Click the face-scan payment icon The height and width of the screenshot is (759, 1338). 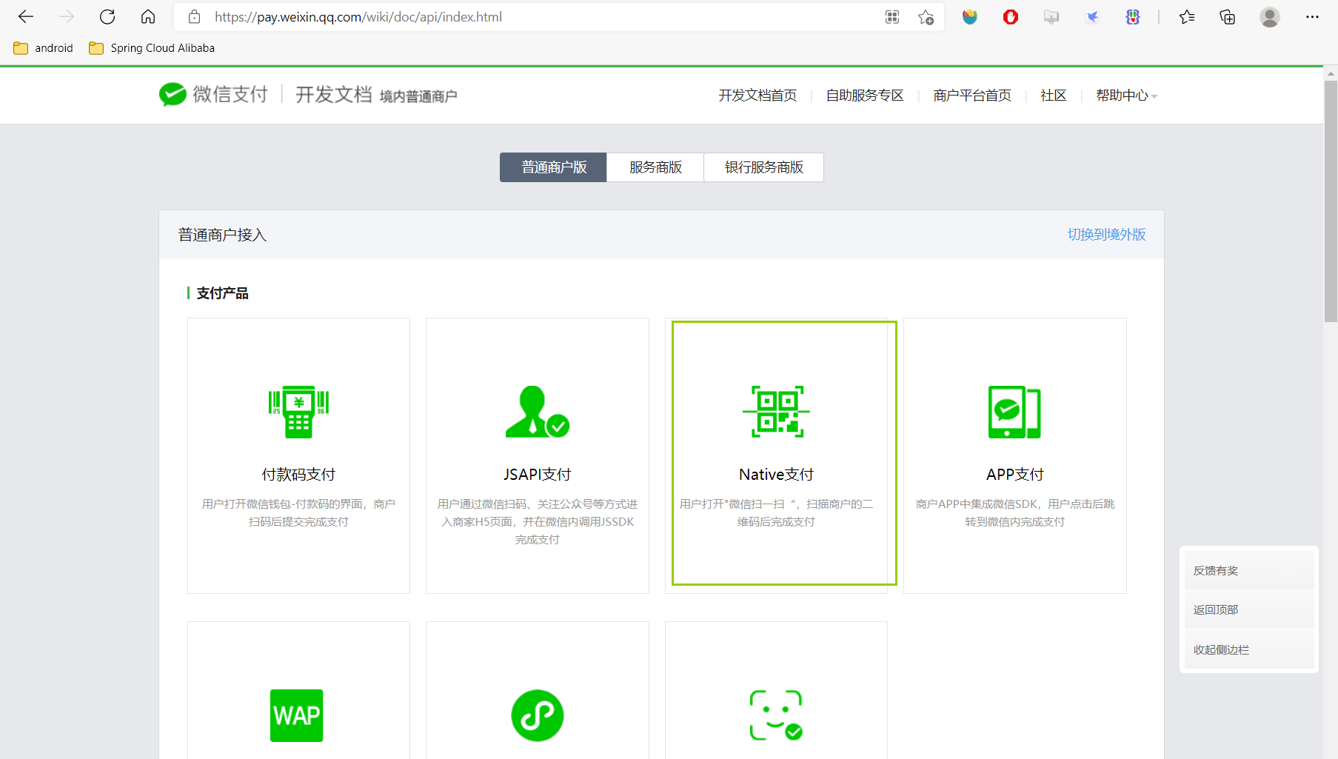pyautogui.click(x=775, y=715)
